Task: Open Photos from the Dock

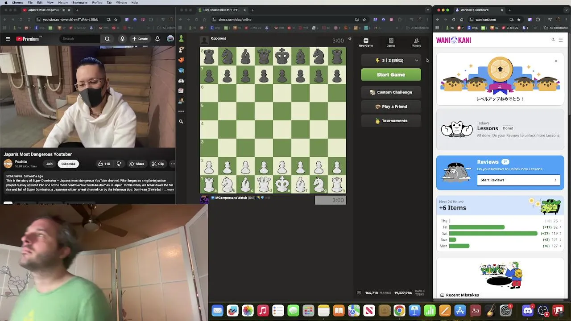Action: [x=248, y=311]
